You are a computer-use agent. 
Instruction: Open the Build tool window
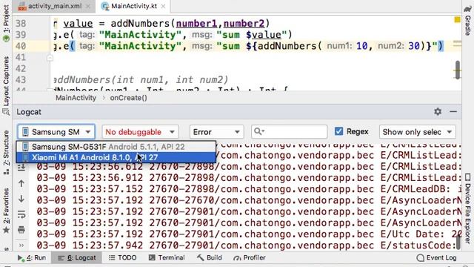(x=209, y=257)
